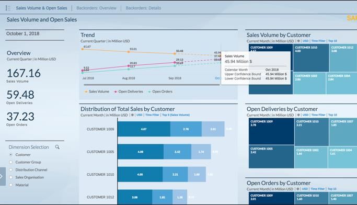Click the Trend chart horizontal scrollbar

(x=152, y=85)
